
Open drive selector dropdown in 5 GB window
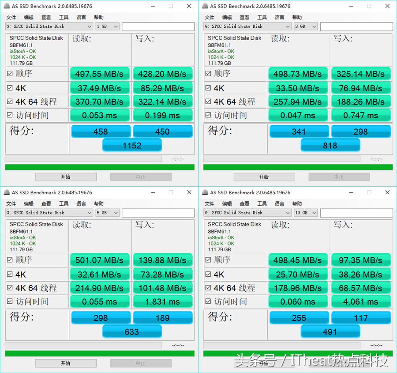coord(49,213)
